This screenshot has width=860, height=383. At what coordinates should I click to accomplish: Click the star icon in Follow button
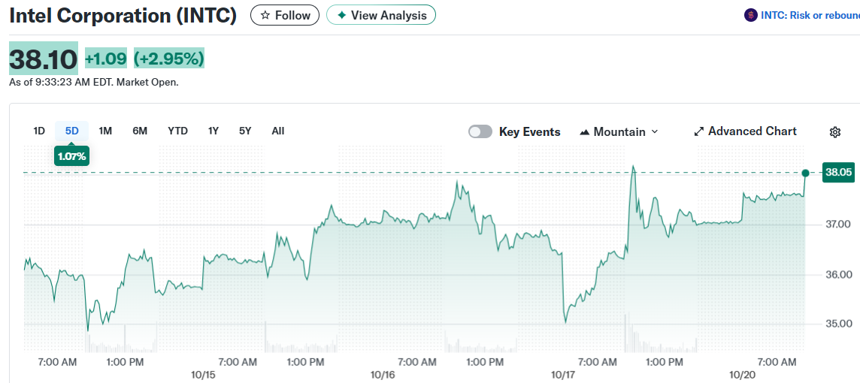265,15
